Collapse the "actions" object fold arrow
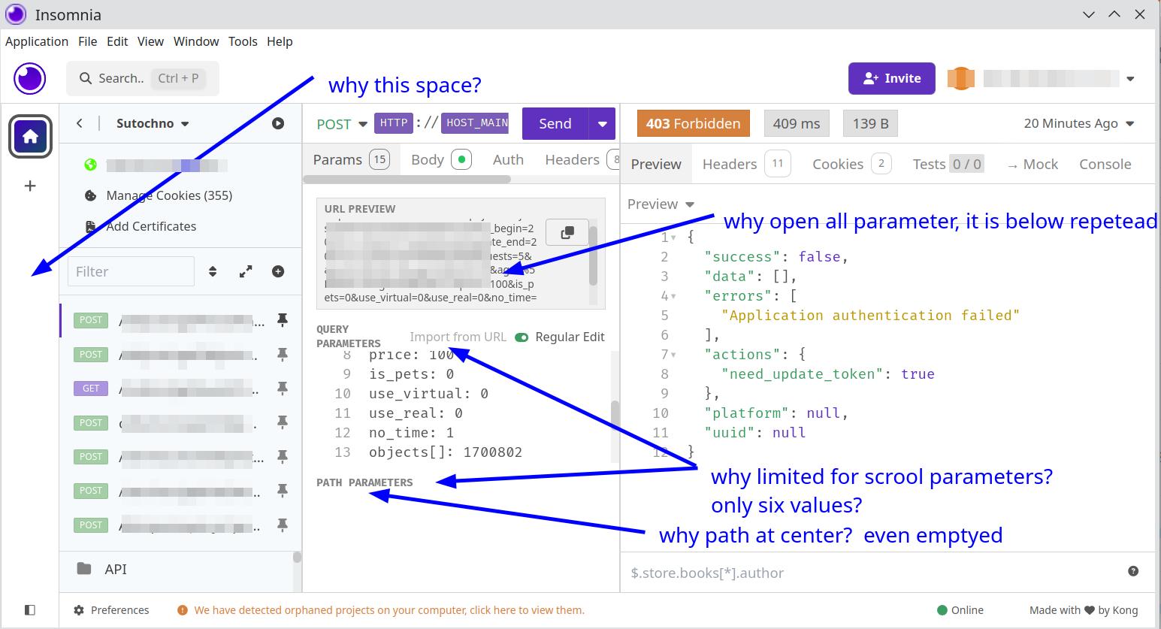The width and height of the screenshot is (1161, 629). [673, 355]
